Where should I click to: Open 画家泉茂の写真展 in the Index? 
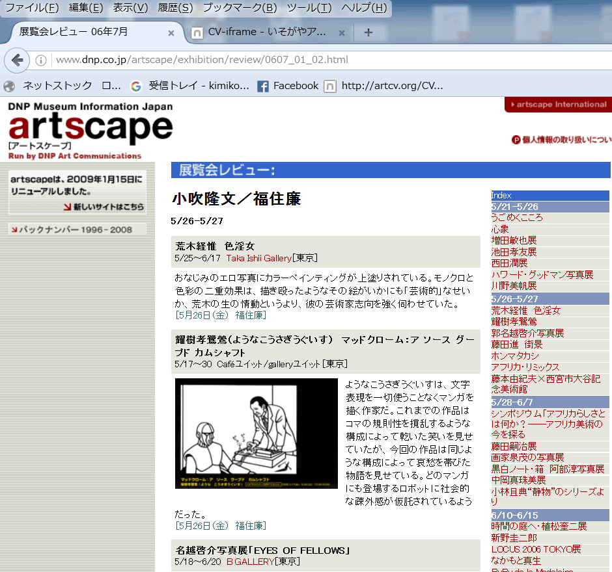527,458
